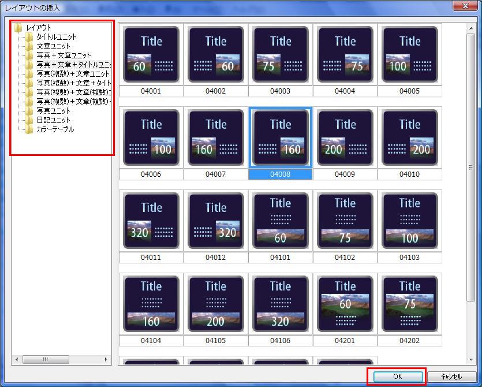Select layout thumbnail 04102
This screenshot has height=387, width=482.
point(345,221)
